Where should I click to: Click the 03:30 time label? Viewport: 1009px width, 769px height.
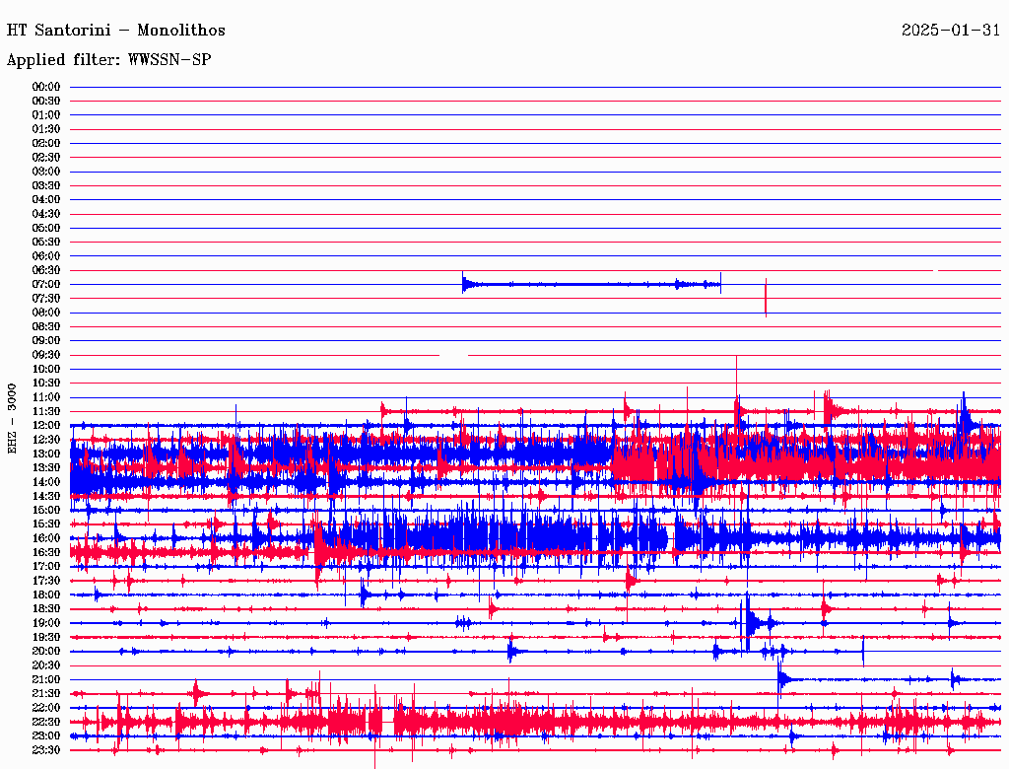click(x=46, y=185)
